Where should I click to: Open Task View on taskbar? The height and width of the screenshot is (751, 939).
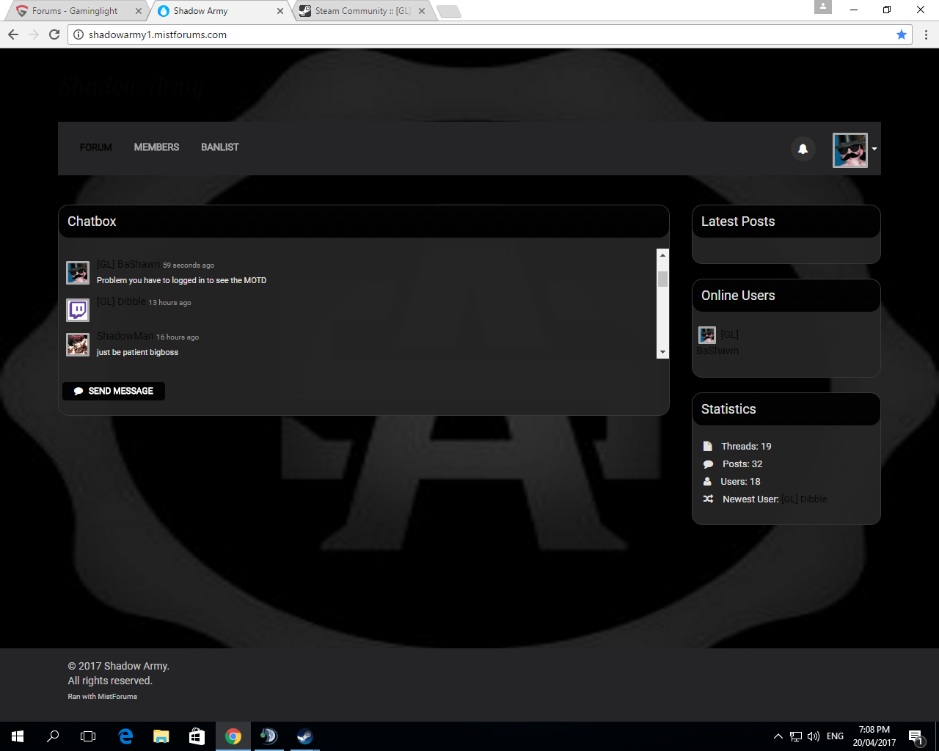88,736
